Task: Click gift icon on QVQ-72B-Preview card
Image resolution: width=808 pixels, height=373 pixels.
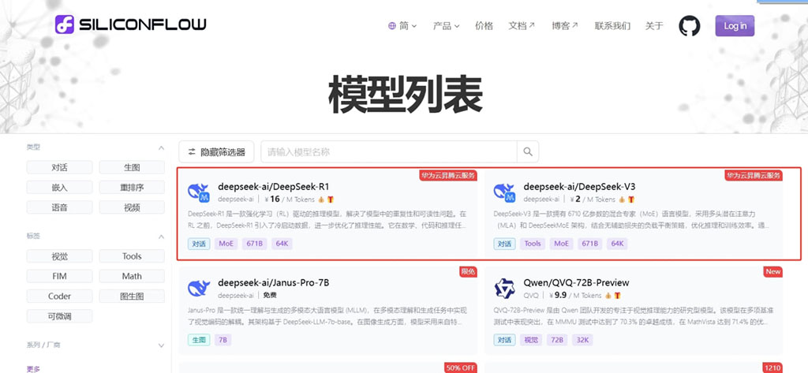Action: (617, 296)
